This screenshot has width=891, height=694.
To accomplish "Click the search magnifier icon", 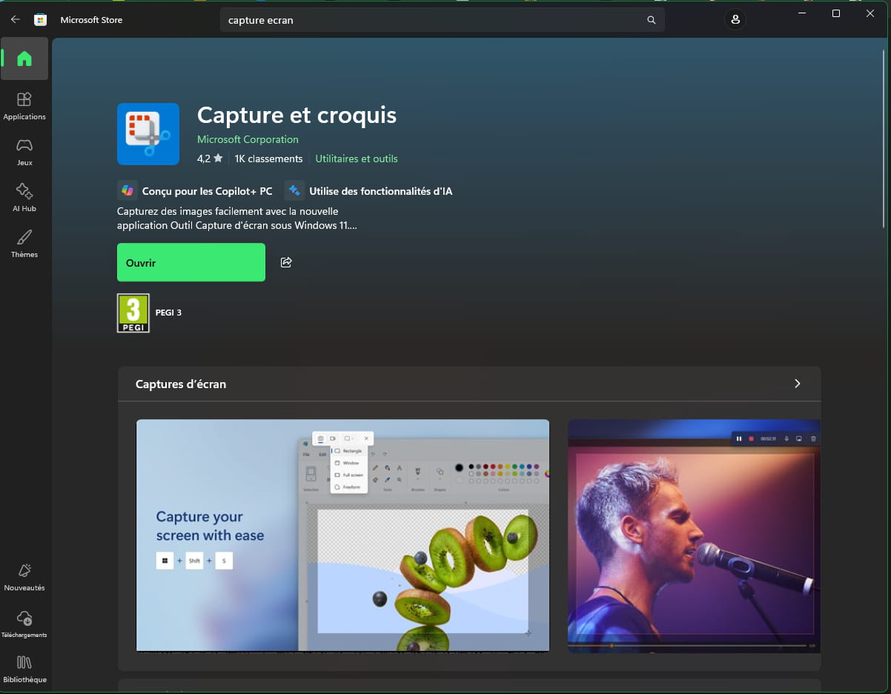I will click(x=652, y=20).
